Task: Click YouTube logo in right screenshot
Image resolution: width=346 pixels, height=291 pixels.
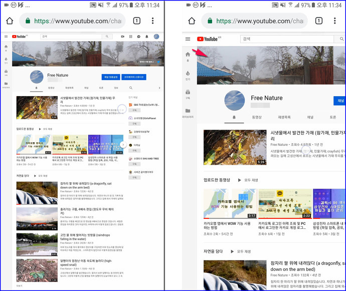Action: (209, 39)
